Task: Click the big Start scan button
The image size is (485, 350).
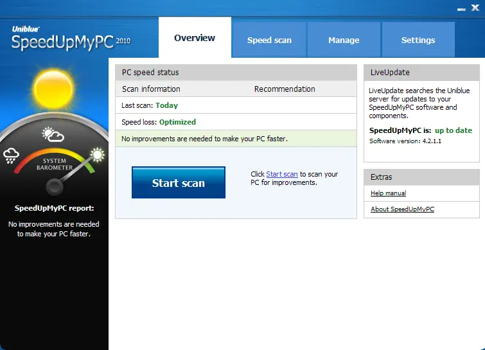Action: [x=179, y=182]
